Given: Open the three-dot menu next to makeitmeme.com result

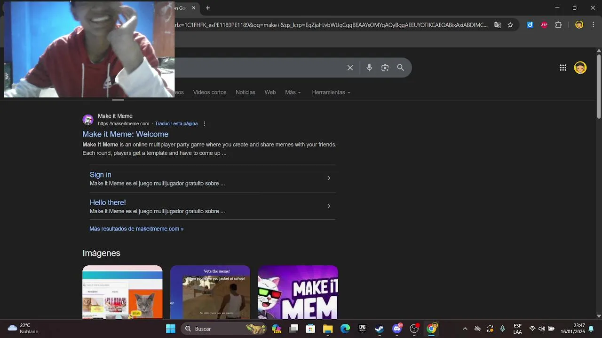Looking at the screenshot, I should (x=204, y=124).
